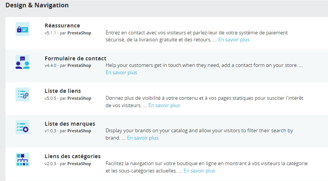This screenshot has height=181, width=328.
Task: Click the Liste des marques module icon
Action: tap(23, 127)
